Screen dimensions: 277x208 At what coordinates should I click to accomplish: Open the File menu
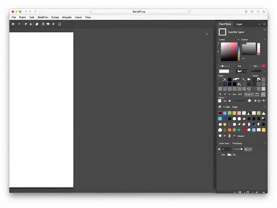[13, 17]
